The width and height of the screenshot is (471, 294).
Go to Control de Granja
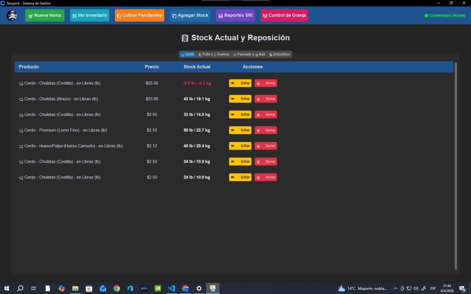point(284,15)
